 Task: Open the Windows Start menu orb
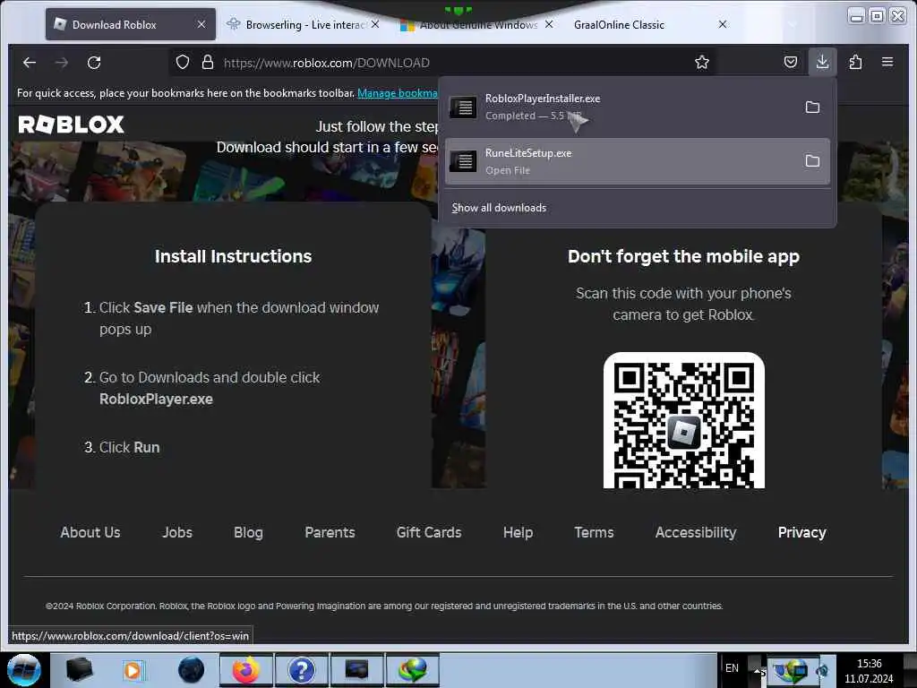pyautogui.click(x=24, y=670)
